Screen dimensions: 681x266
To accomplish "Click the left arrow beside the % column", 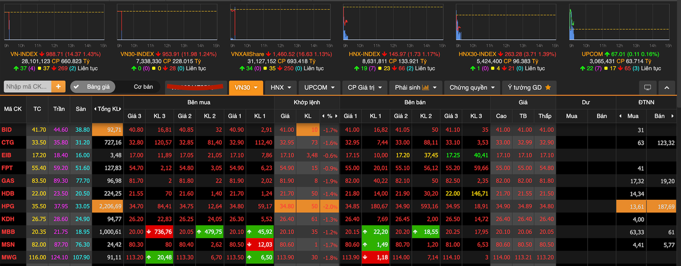I will click(322, 116).
